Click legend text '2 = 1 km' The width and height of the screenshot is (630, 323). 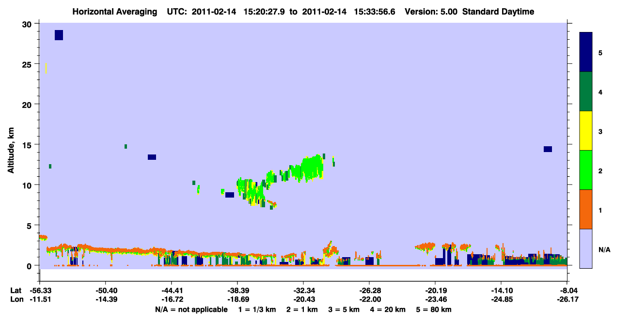pos(302,309)
